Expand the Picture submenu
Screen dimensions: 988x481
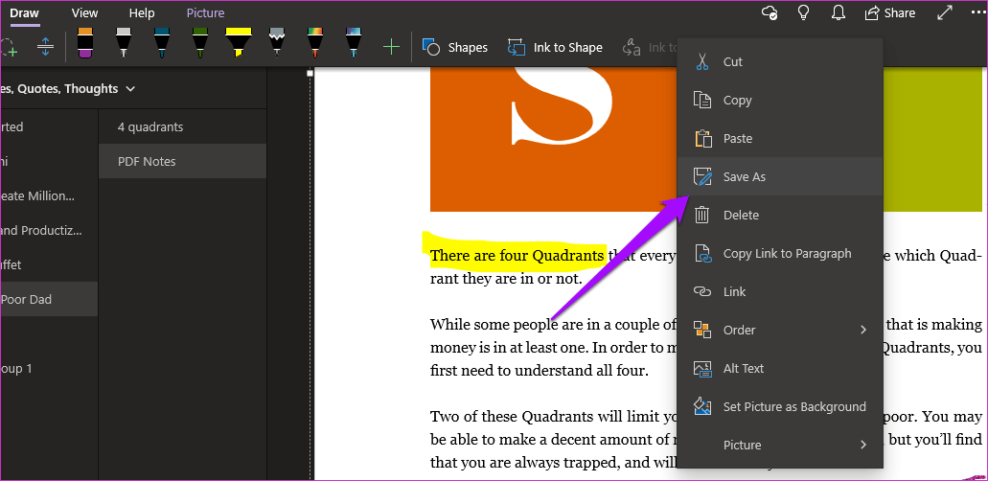pyautogui.click(x=780, y=445)
